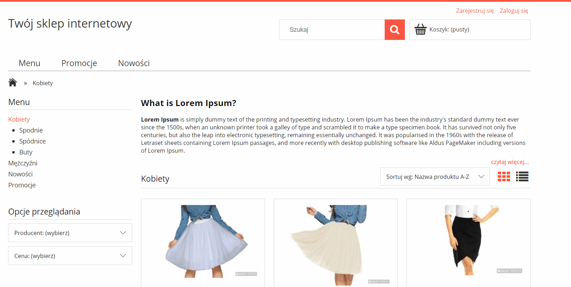Viewport: 571px width, 287px height.
Task: Open the Nowości tab in top navigation
Action: pos(134,63)
